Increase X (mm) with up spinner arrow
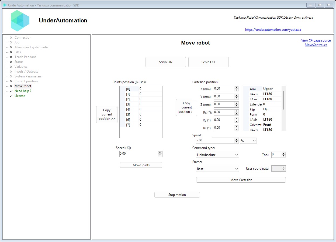Screen dimensions: 336x242 [237, 87]
